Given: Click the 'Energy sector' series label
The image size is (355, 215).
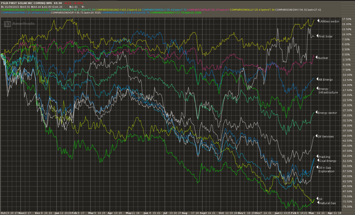Looking at the screenshot, I should pyautogui.click(x=327, y=113).
